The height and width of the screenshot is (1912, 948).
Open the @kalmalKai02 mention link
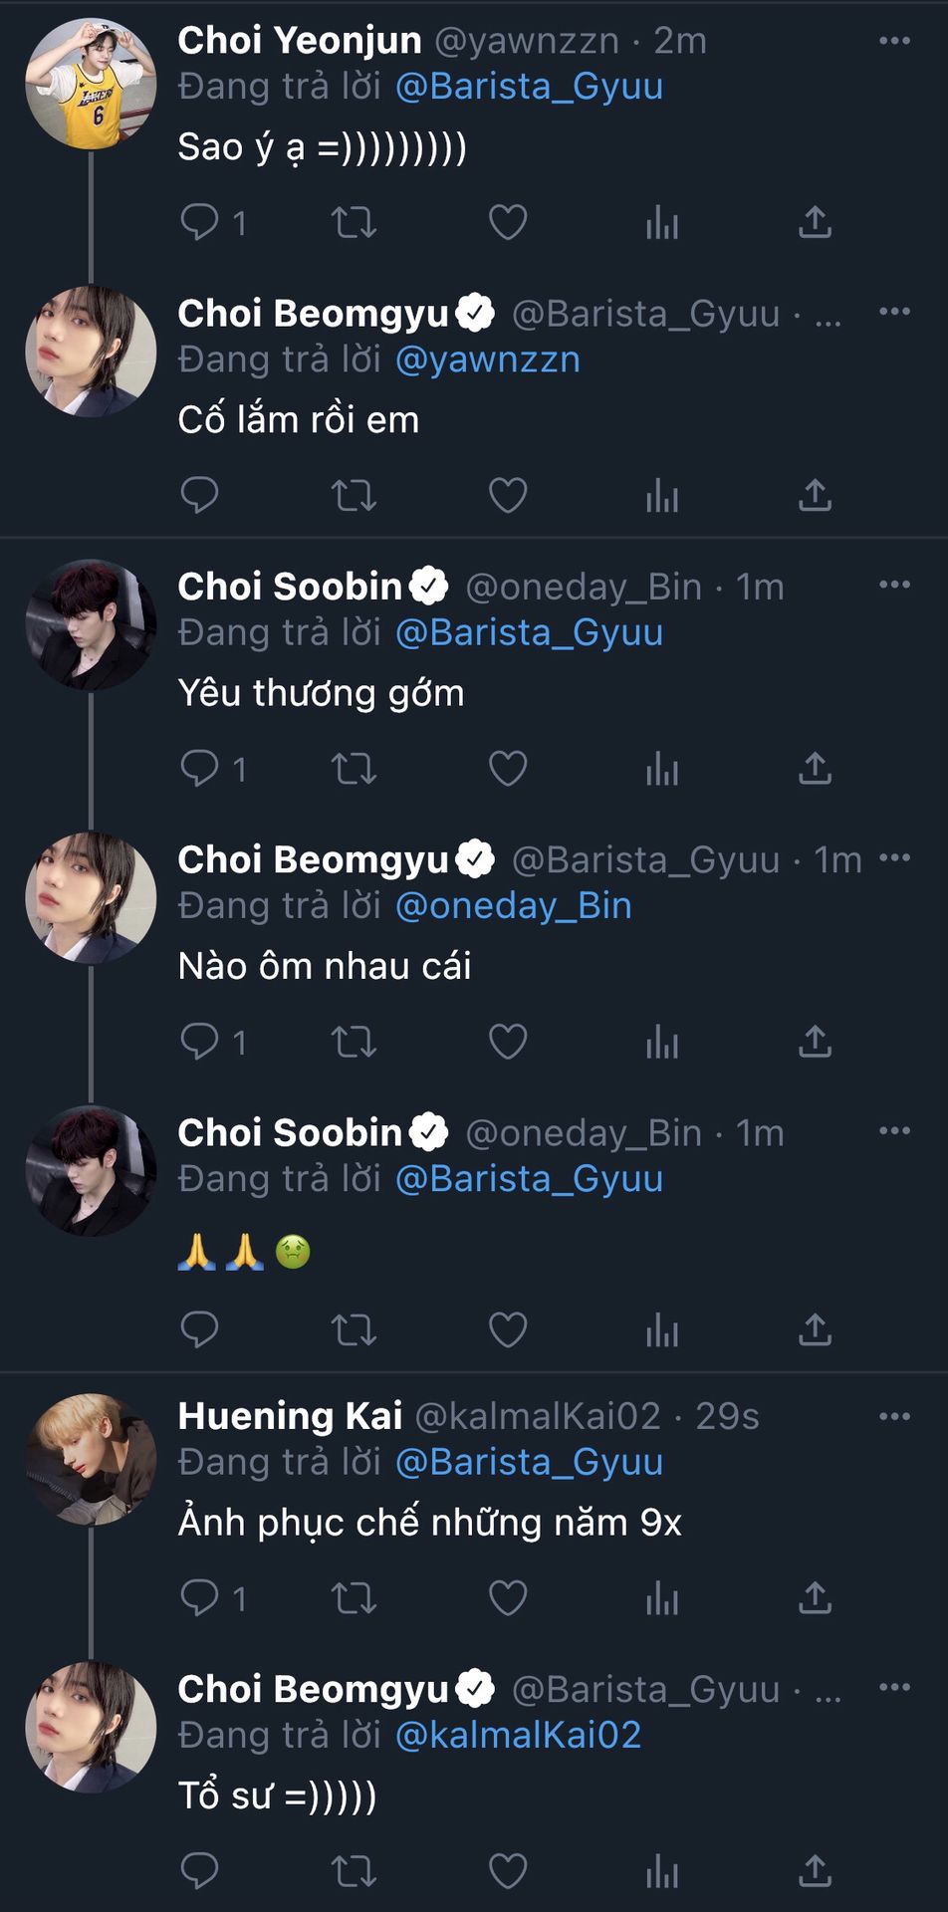tap(518, 1735)
